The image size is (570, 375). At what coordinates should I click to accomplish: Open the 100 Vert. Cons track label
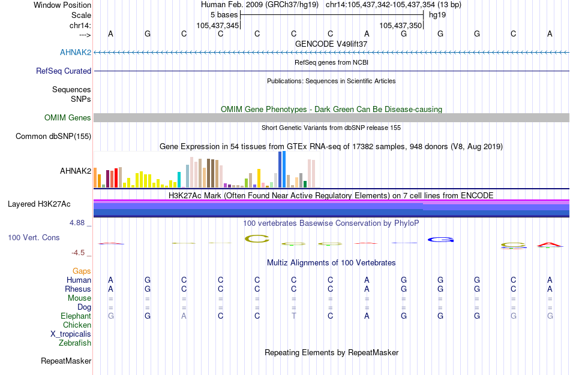(34, 237)
